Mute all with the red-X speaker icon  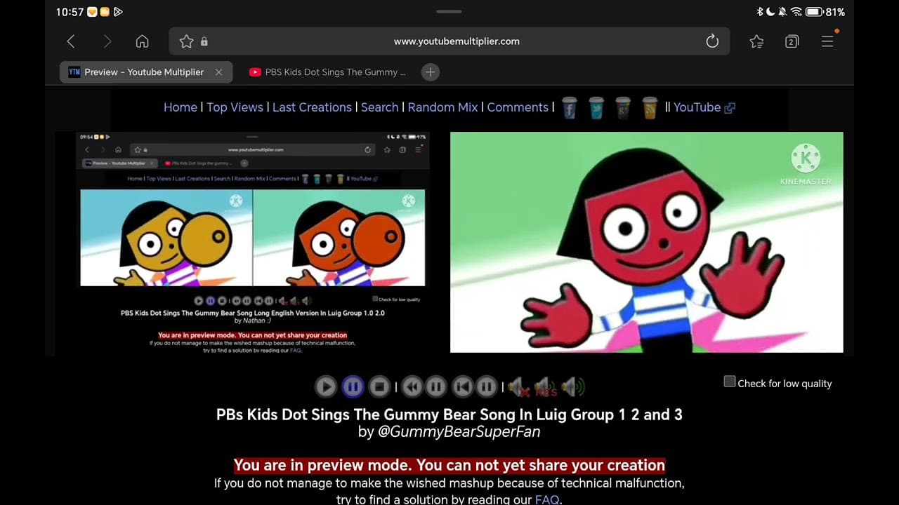(x=518, y=386)
